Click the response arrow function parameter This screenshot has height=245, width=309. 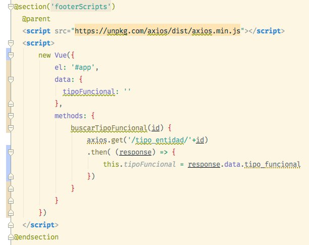point(135,153)
